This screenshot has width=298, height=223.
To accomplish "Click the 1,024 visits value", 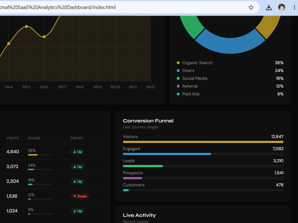I will [12, 211].
